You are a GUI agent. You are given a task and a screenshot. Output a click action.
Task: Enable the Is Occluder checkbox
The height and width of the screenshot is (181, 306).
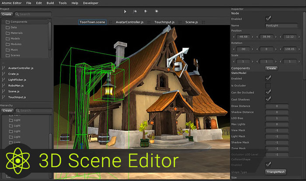pyautogui.click(x=268, y=85)
